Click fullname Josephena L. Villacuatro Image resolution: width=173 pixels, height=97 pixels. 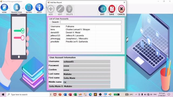pyautogui.click(x=77, y=39)
